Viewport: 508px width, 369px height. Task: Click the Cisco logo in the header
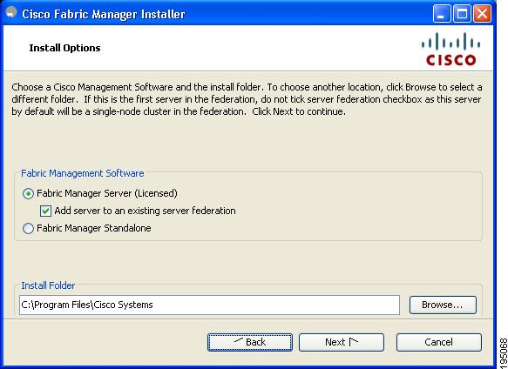[x=450, y=49]
